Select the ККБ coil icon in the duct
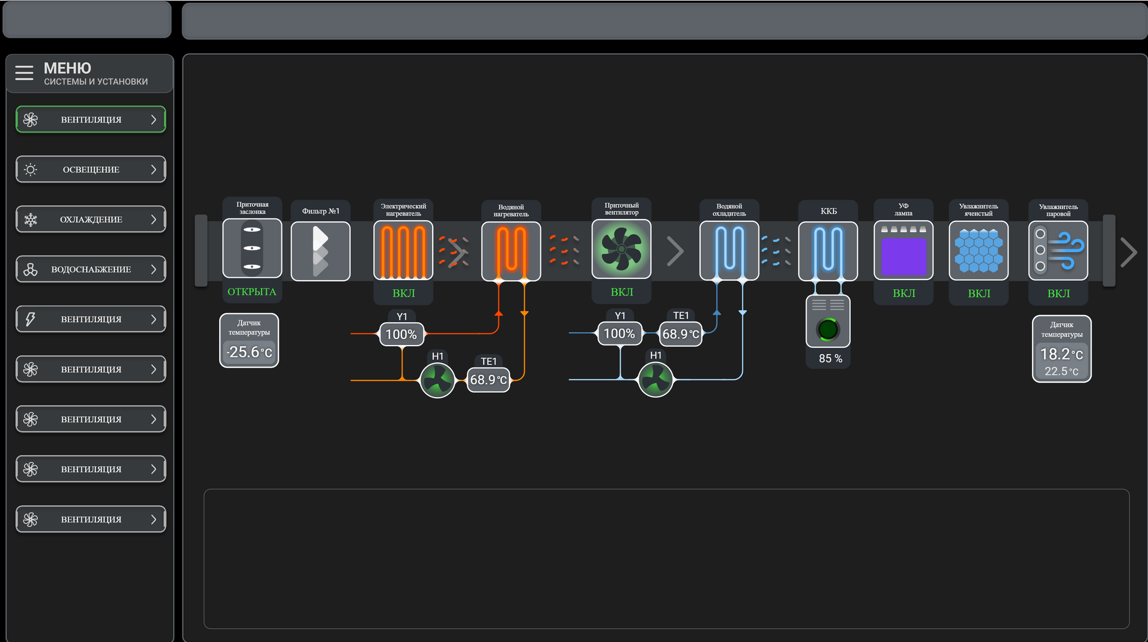Image resolution: width=1148 pixels, height=642 pixels. click(x=828, y=251)
